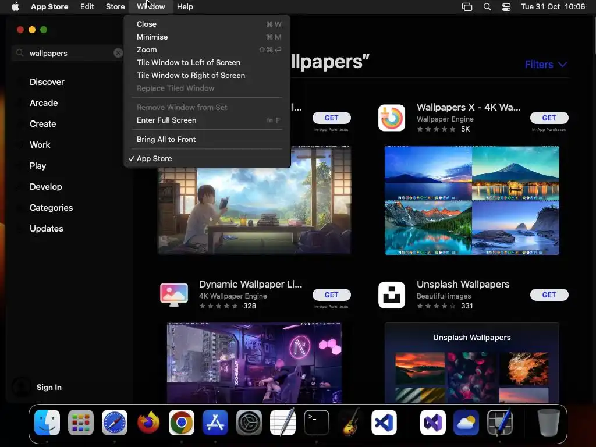Image resolution: width=596 pixels, height=447 pixels.
Task: Open the Unsplash Wallpapers preview image
Action: (x=471, y=363)
